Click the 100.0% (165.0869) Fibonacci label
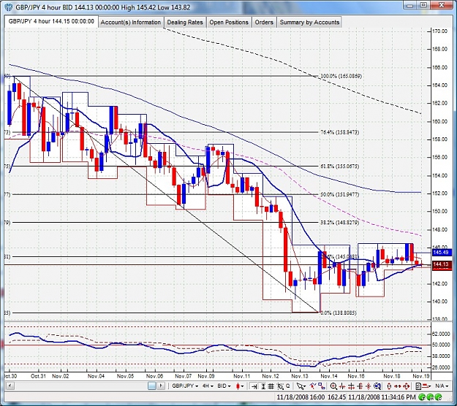This screenshot has height=406, width=457. 341,76
